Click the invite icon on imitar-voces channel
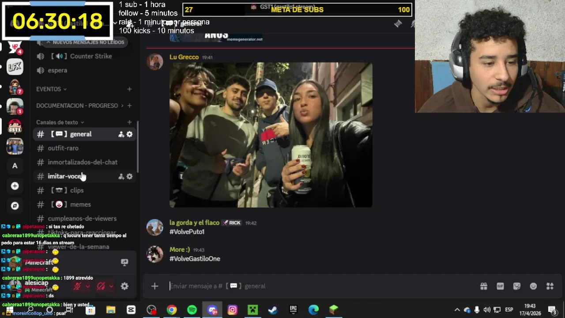Image resolution: width=565 pixels, height=318 pixels. pyautogui.click(x=121, y=176)
